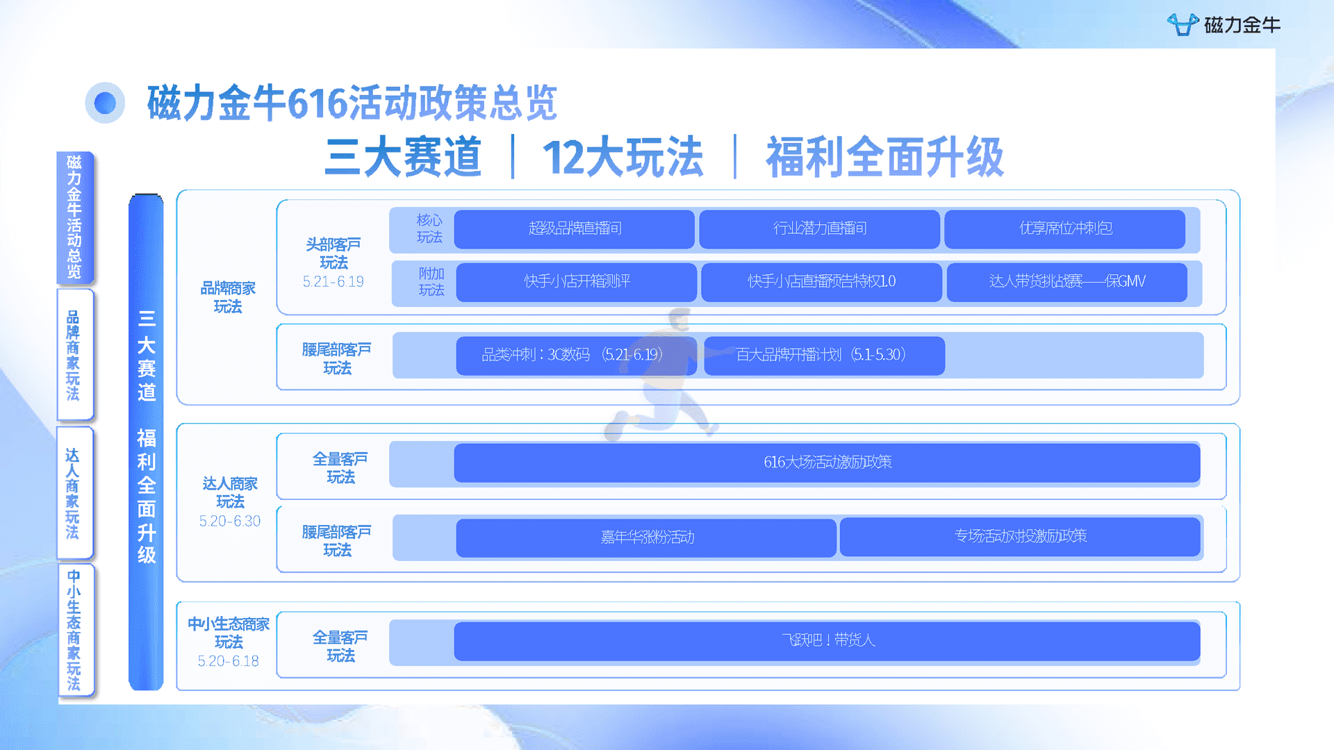Screen dimensions: 1334x750
Task: Click 腰尾部客户玩法 label beside 嘉年华涨粉活动
Action: coord(337,541)
